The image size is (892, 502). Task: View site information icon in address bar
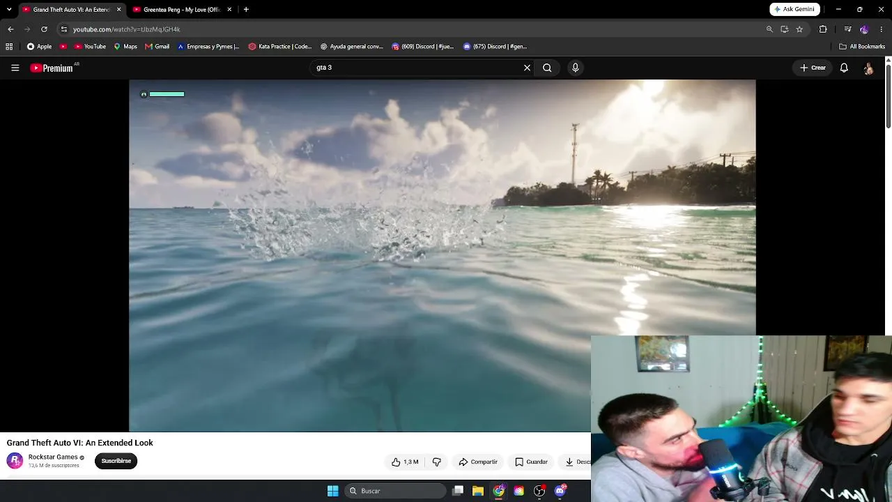pos(64,29)
